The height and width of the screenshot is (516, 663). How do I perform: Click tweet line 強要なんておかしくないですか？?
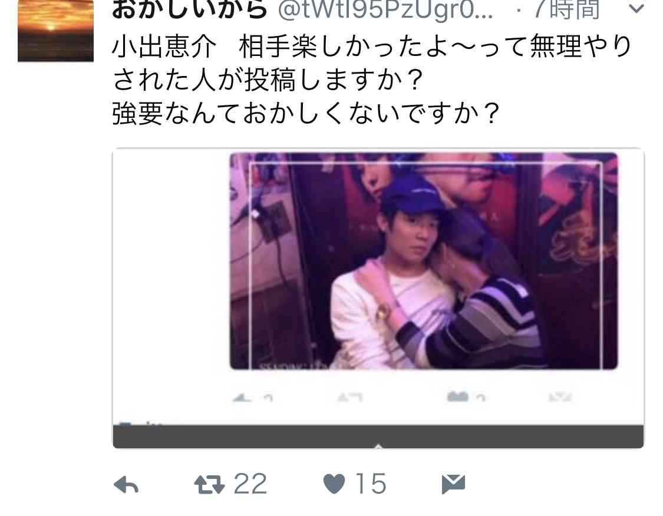306,113
